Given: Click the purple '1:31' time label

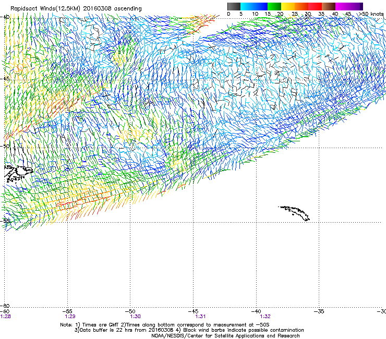Looking at the screenshot, I should [x=200, y=317].
